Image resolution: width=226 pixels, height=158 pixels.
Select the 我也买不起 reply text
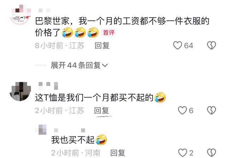coord(73,140)
